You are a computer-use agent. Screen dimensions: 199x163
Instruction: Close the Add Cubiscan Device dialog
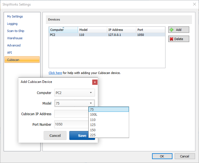click(95, 82)
